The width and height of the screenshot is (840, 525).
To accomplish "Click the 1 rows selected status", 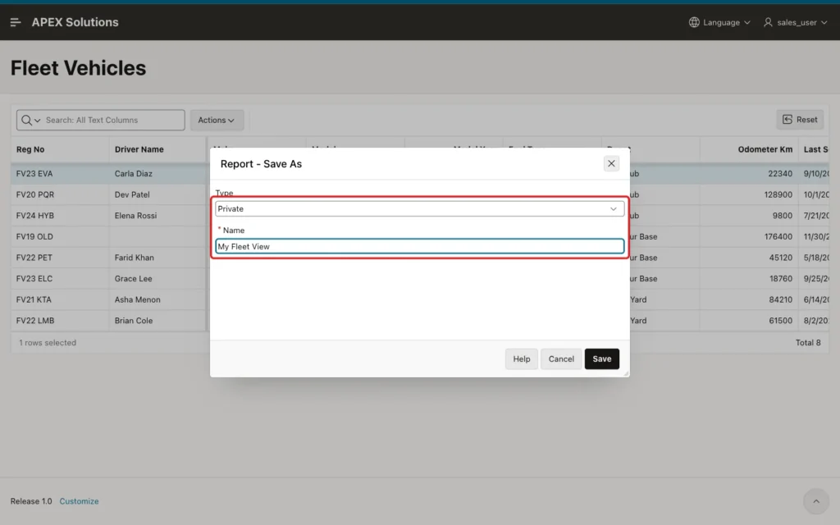I will pos(48,342).
